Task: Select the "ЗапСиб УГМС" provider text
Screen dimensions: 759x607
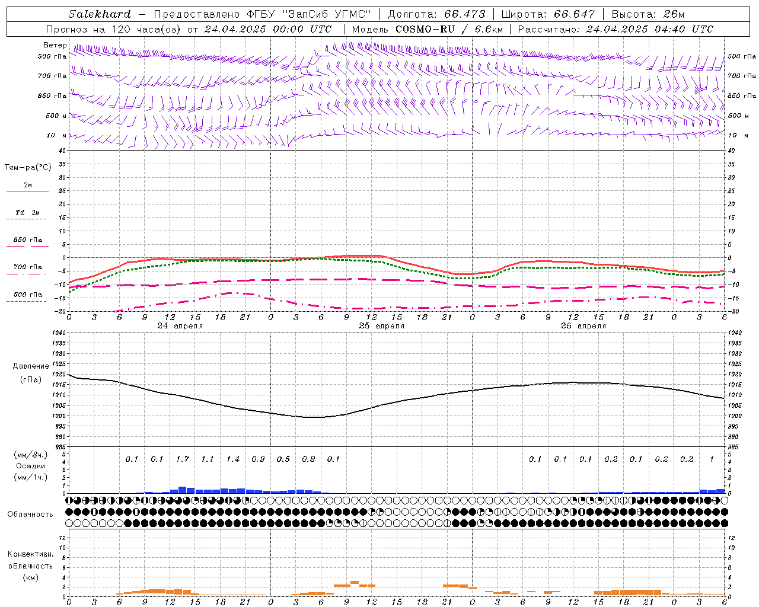Action: point(327,14)
